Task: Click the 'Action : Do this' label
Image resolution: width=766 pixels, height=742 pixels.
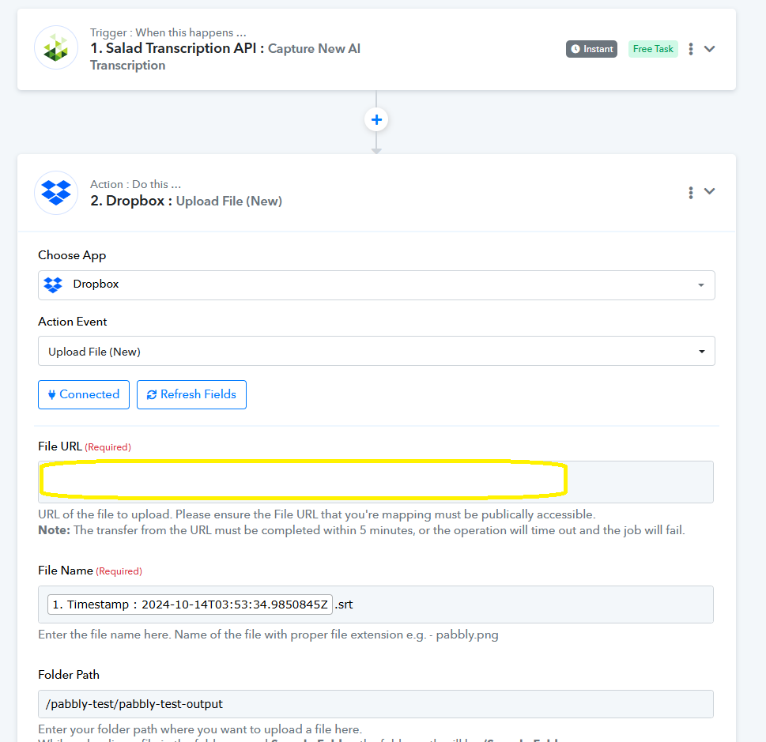Action: [x=135, y=184]
